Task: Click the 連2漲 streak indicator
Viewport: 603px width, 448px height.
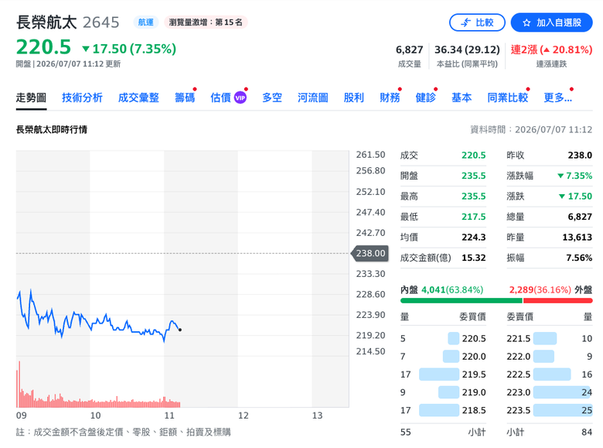Action: point(551,50)
